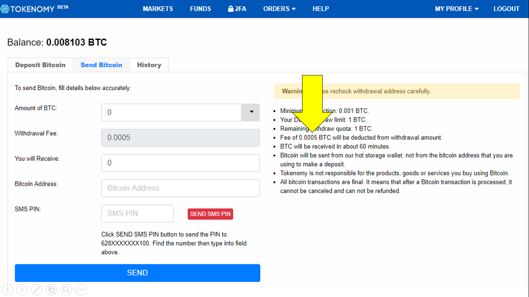Go to previous slide with left arrow

7,289
